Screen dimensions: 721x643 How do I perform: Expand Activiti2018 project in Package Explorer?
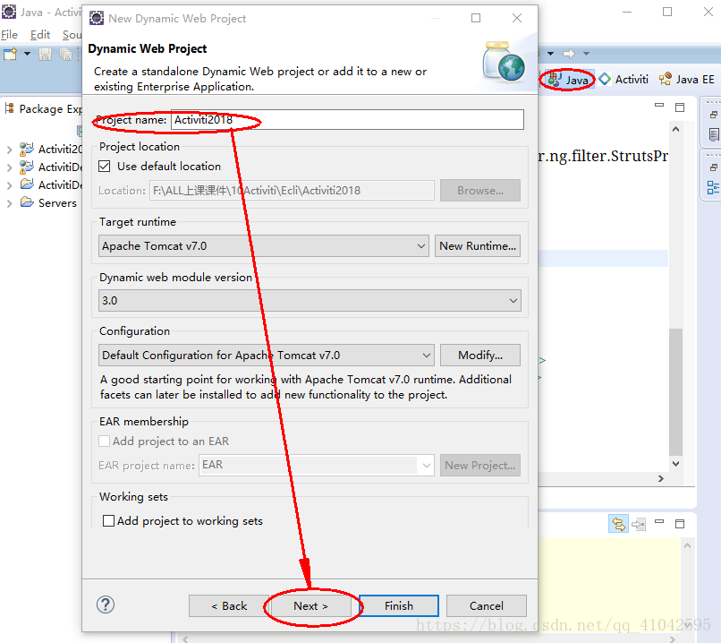point(9,150)
